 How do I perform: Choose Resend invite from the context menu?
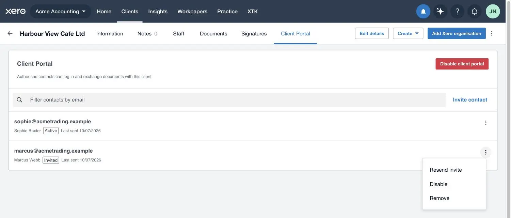(x=454, y=170)
